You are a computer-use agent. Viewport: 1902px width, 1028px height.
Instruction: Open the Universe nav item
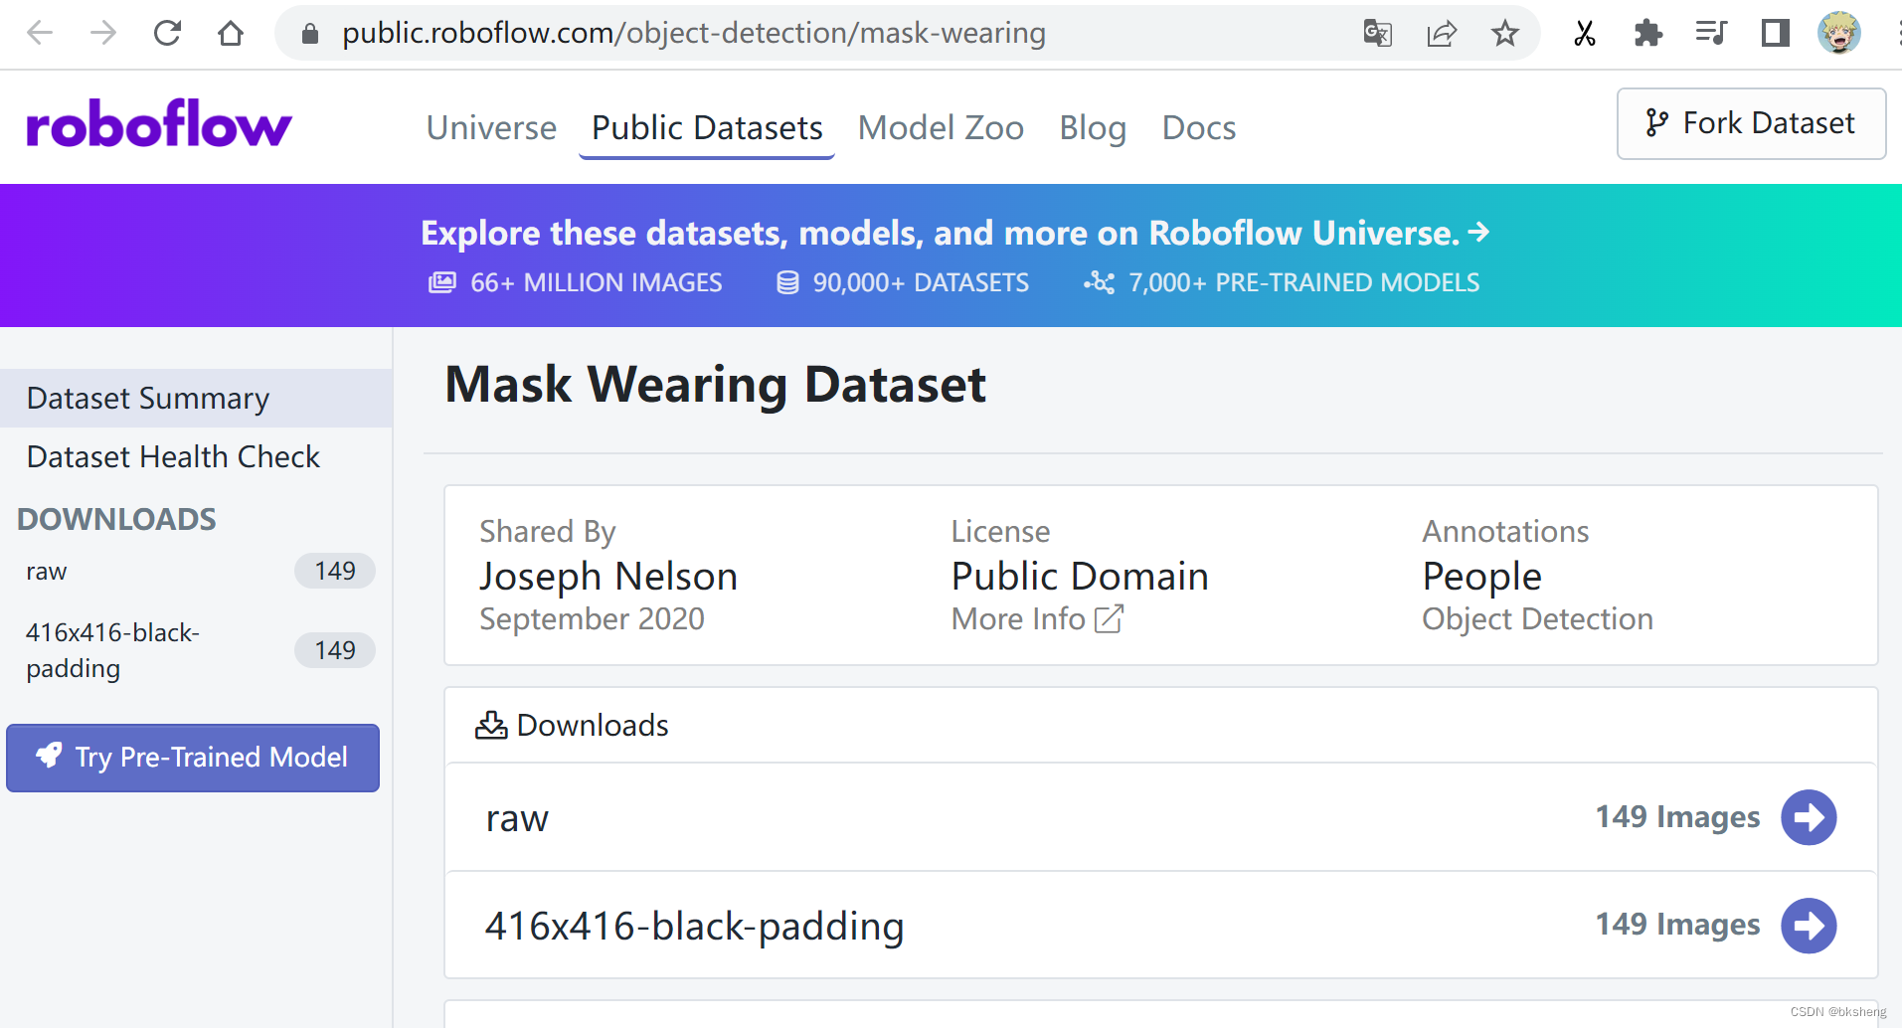click(491, 127)
